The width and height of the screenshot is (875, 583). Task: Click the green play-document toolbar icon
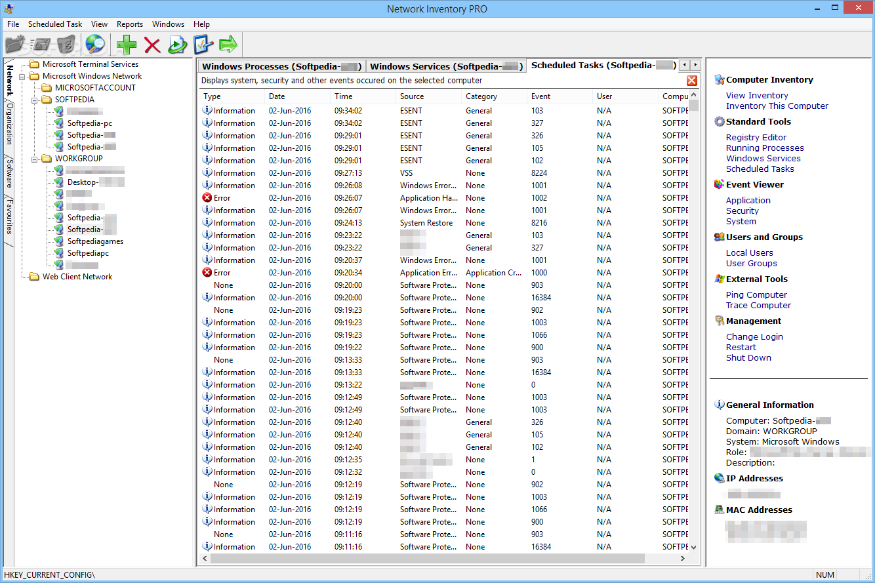click(x=178, y=45)
